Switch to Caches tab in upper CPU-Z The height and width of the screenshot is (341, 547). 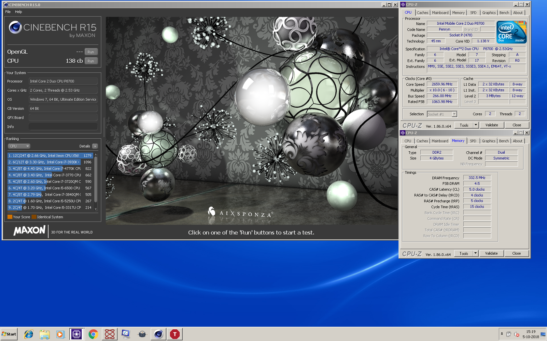click(x=423, y=13)
